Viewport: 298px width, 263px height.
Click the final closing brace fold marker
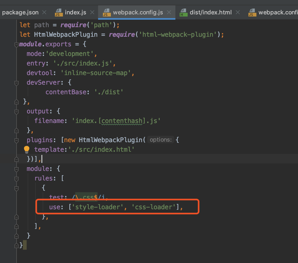pyautogui.click(x=17, y=245)
